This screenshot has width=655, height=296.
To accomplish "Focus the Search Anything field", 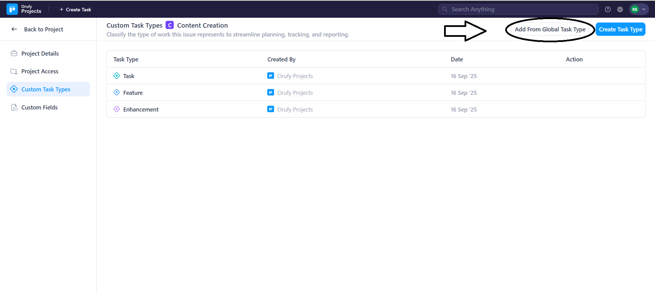I will 522,10.
